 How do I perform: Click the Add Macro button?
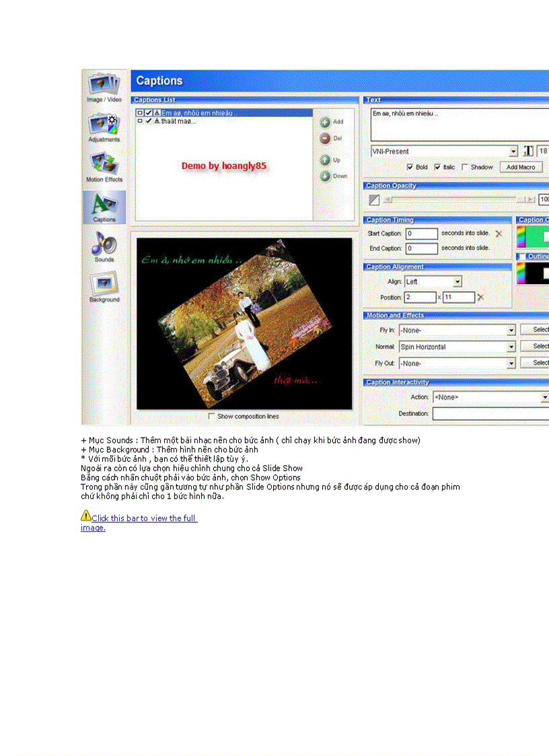point(521,167)
